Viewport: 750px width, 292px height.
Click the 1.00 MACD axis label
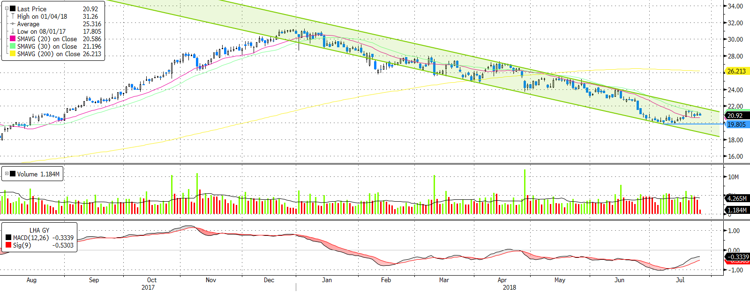pyautogui.click(x=734, y=231)
